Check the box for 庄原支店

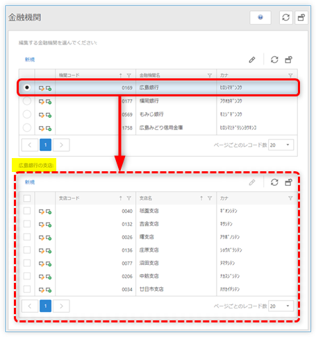click(x=27, y=250)
